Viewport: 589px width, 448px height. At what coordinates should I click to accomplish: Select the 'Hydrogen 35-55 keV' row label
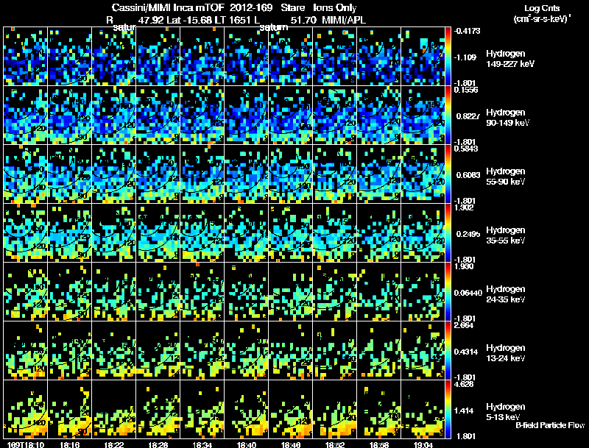pyautogui.click(x=506, y=235)
